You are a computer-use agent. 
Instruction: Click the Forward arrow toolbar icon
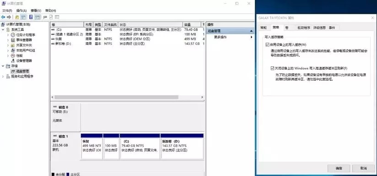tap(9, 17)
